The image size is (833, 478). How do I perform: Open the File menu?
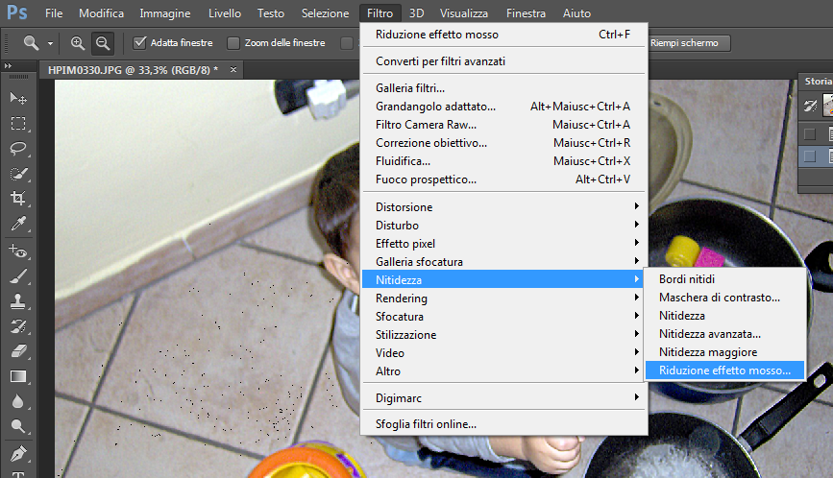pos(54,13)
